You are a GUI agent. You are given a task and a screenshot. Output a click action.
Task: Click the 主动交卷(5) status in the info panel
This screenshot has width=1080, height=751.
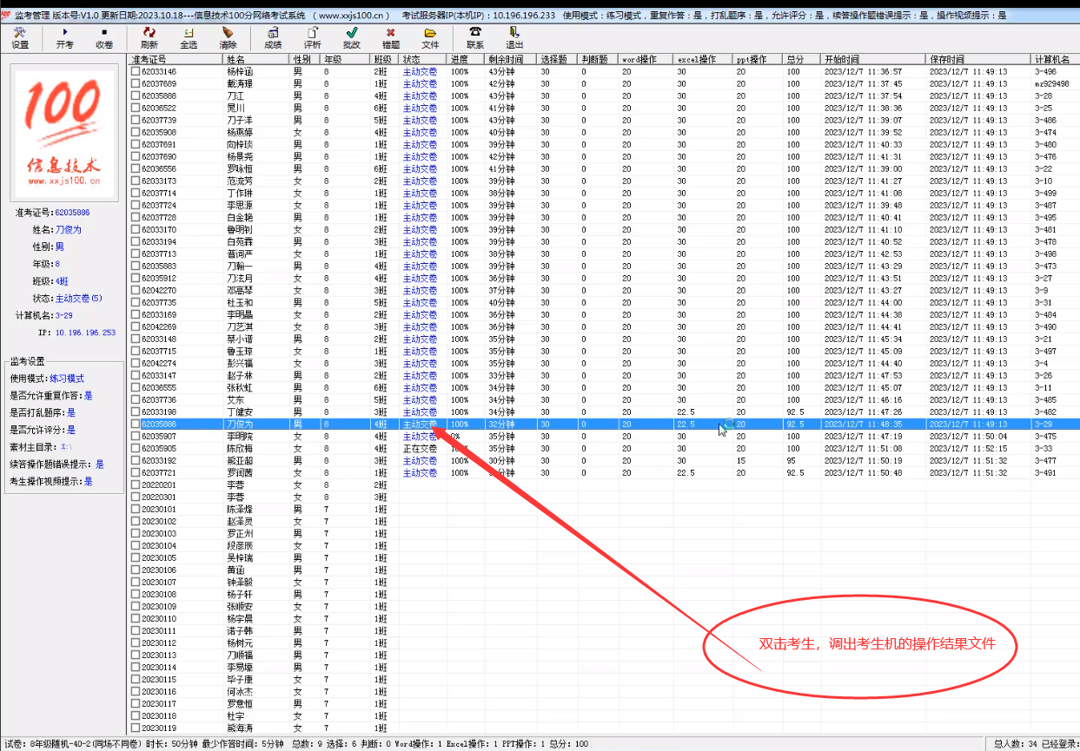79,298
